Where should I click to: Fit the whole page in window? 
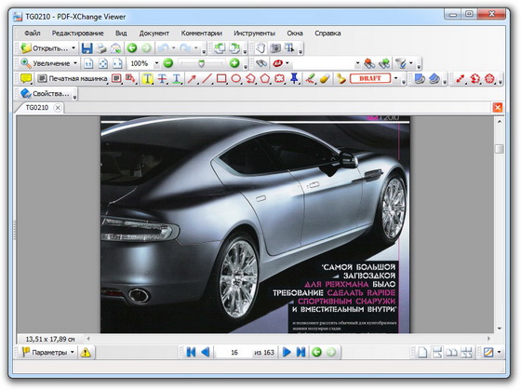(x=103, y=63)
